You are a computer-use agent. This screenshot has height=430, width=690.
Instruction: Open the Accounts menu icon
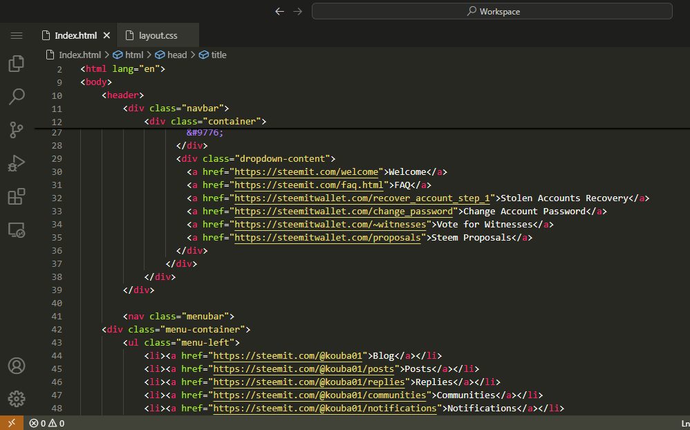(17, 366)
